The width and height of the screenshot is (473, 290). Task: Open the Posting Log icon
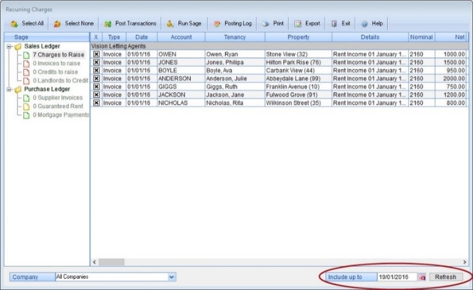[217, 24]
